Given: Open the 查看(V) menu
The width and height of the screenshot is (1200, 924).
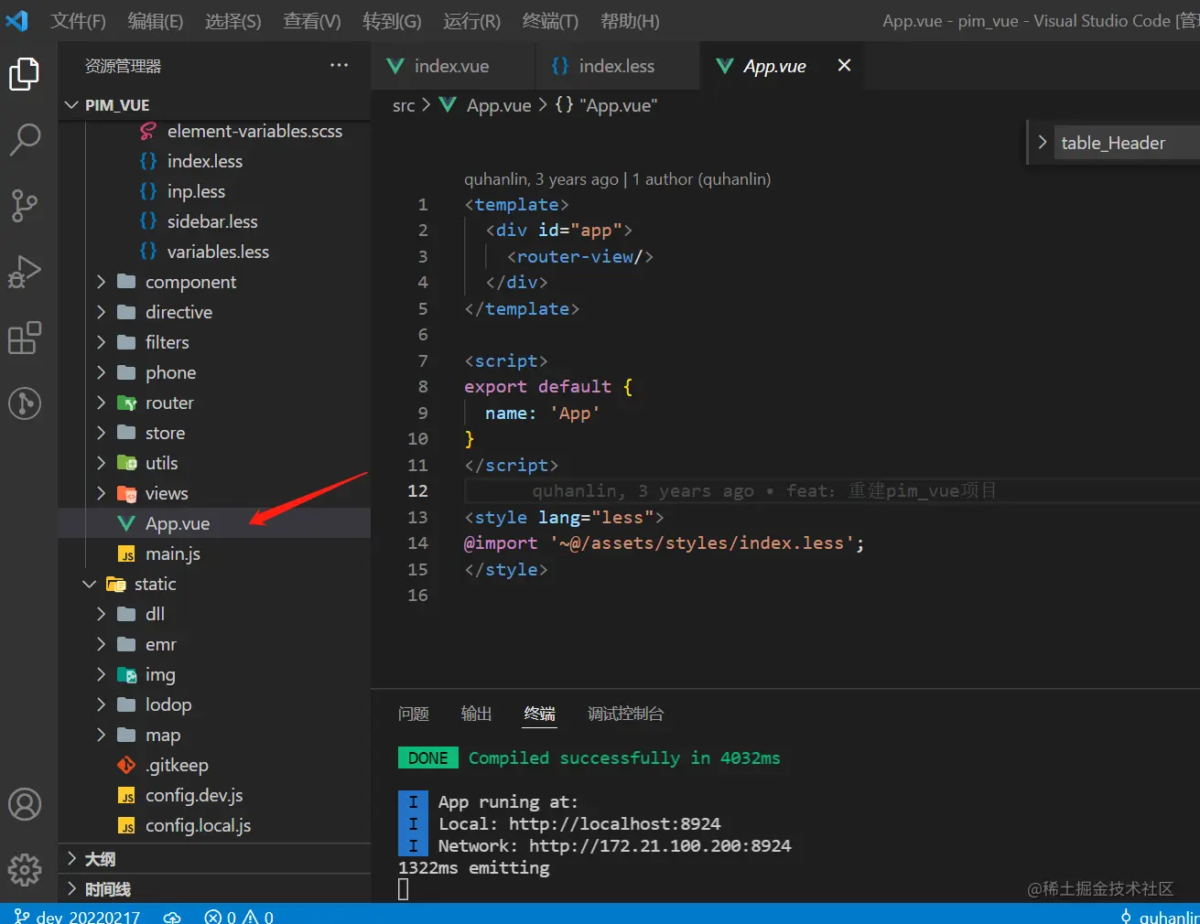Looking at the screenshot, I should pos(312,20).
